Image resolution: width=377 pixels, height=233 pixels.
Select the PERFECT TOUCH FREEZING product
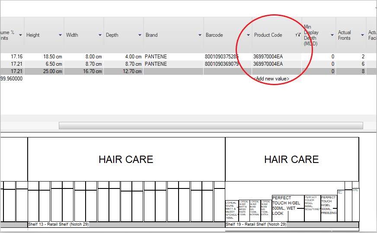[x=329, y=208]
